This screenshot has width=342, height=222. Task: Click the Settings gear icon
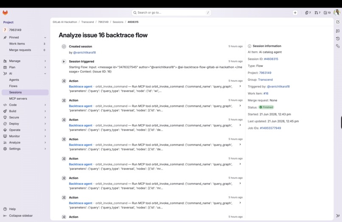(5, 149)
